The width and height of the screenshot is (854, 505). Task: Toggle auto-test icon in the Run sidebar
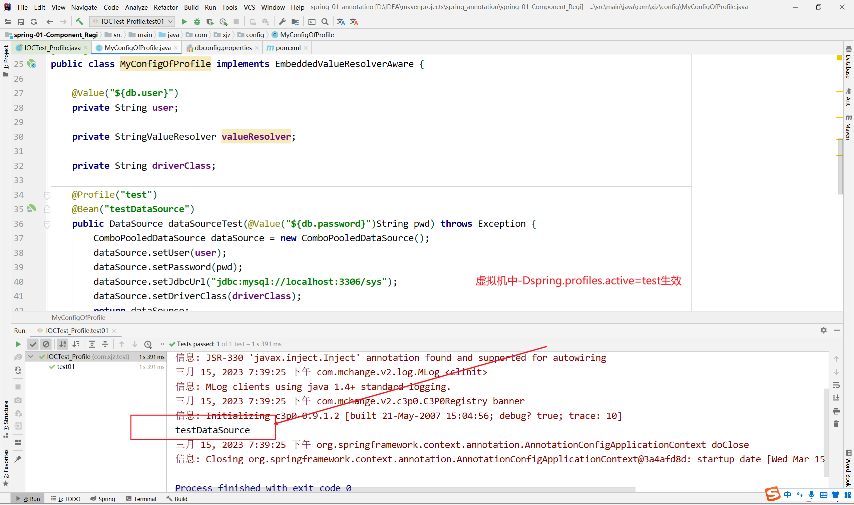click(18, 370)
